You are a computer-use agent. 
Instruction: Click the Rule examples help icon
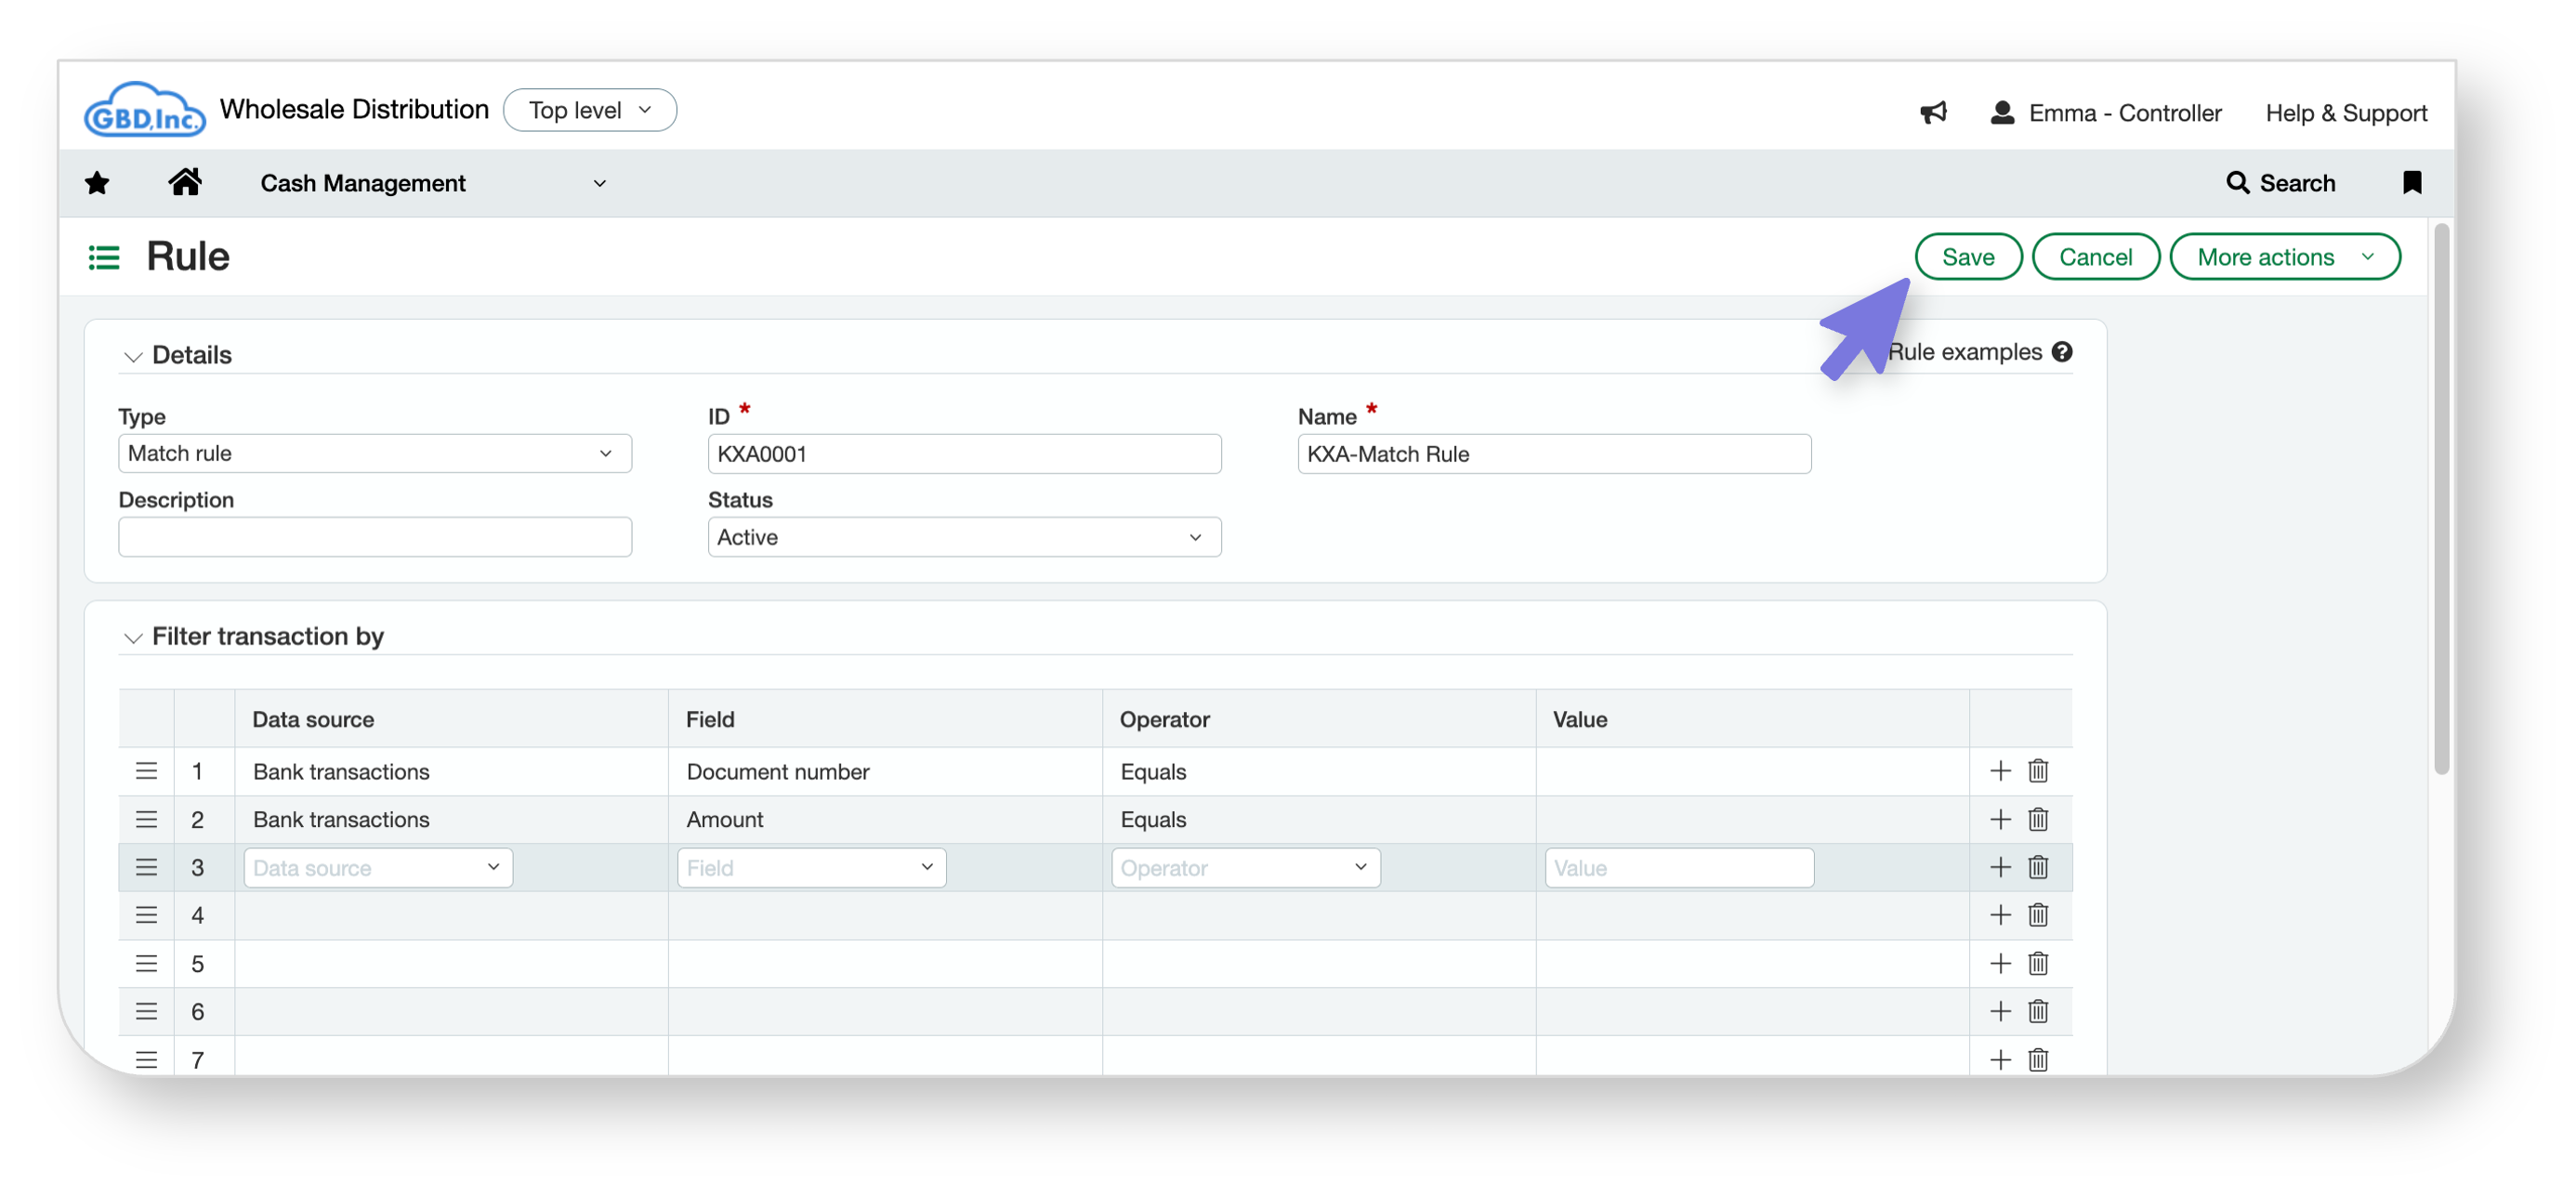pos(2062,352)
